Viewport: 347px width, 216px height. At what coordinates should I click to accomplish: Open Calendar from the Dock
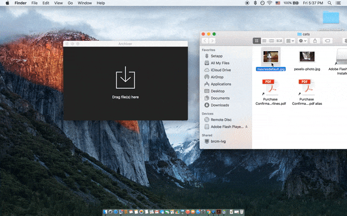[x=131, y=211]
